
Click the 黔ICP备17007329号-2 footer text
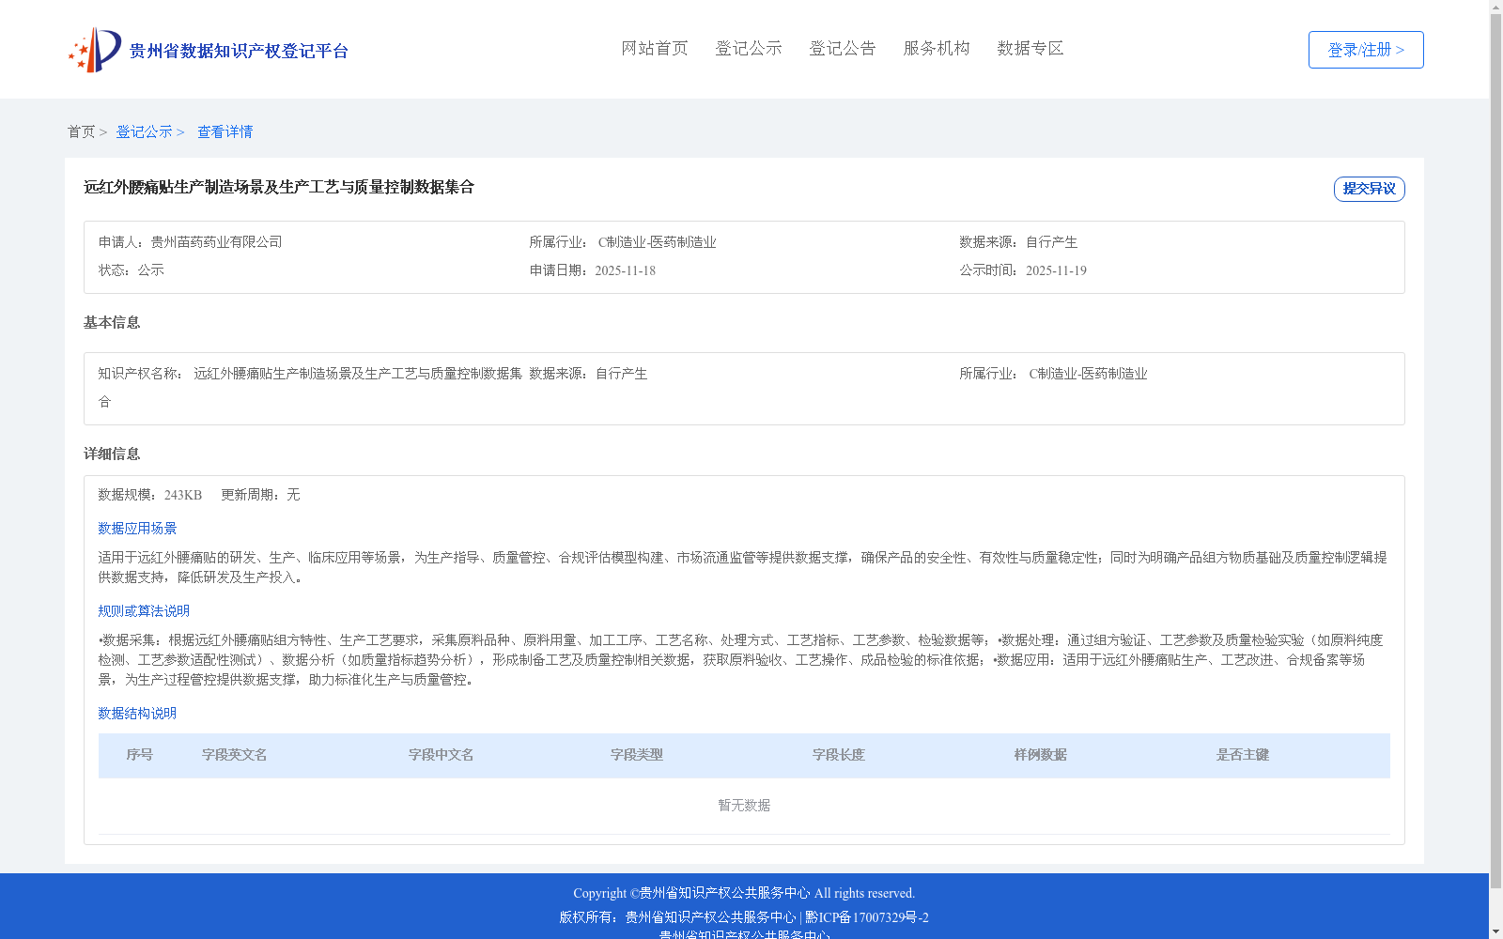tap(867, 917)
